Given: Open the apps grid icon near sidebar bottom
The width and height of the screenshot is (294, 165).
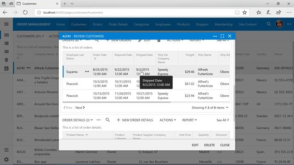Looking at the screenshot, I should pos(6,150).
